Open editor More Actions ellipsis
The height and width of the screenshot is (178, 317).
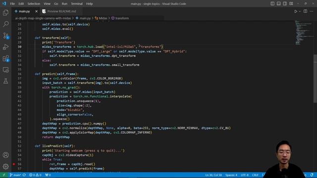312,11
